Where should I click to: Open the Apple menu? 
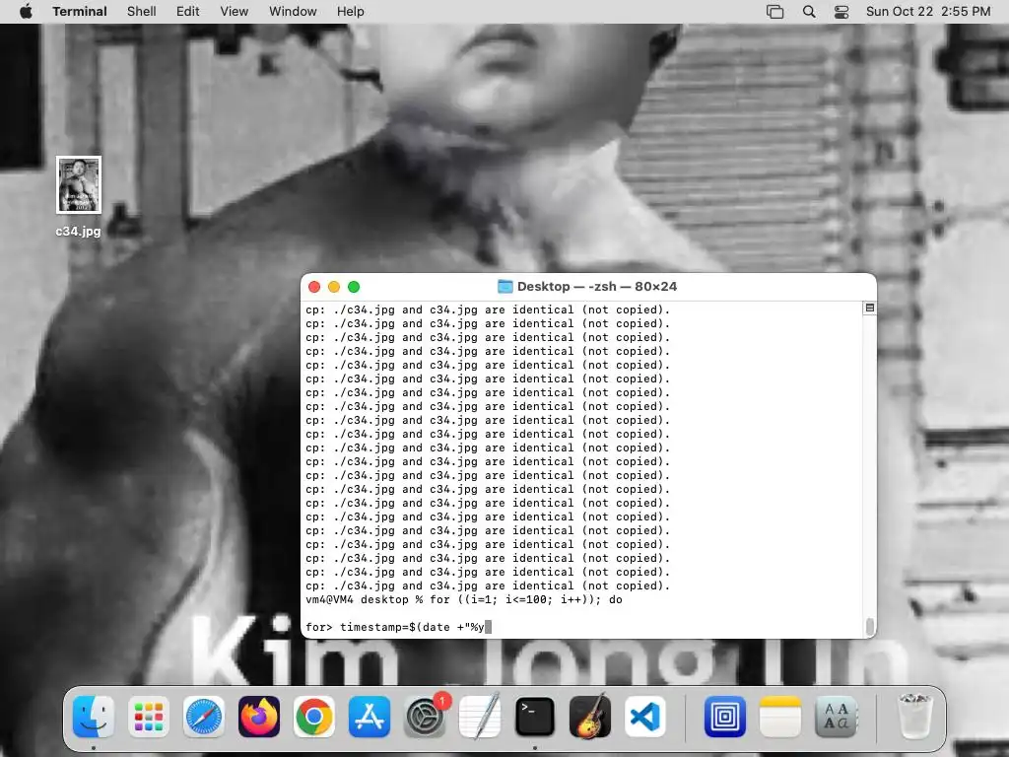pyautogui.click(x=26, y=12)
